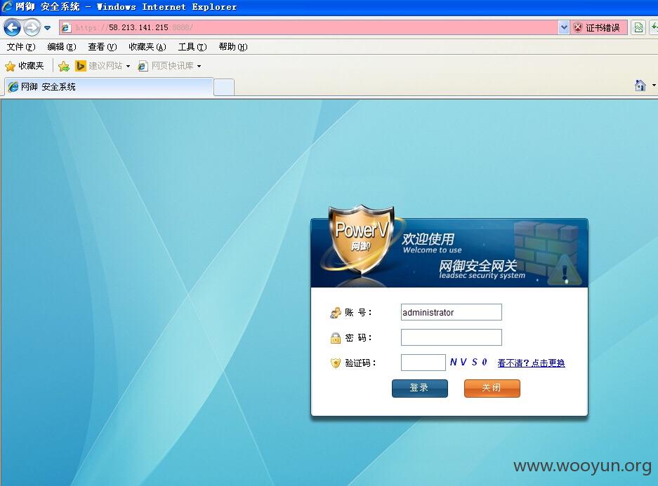Click the 收藏夹 favorites star button
The height and width of the screenshot is (486, 658).
point(25,66)
